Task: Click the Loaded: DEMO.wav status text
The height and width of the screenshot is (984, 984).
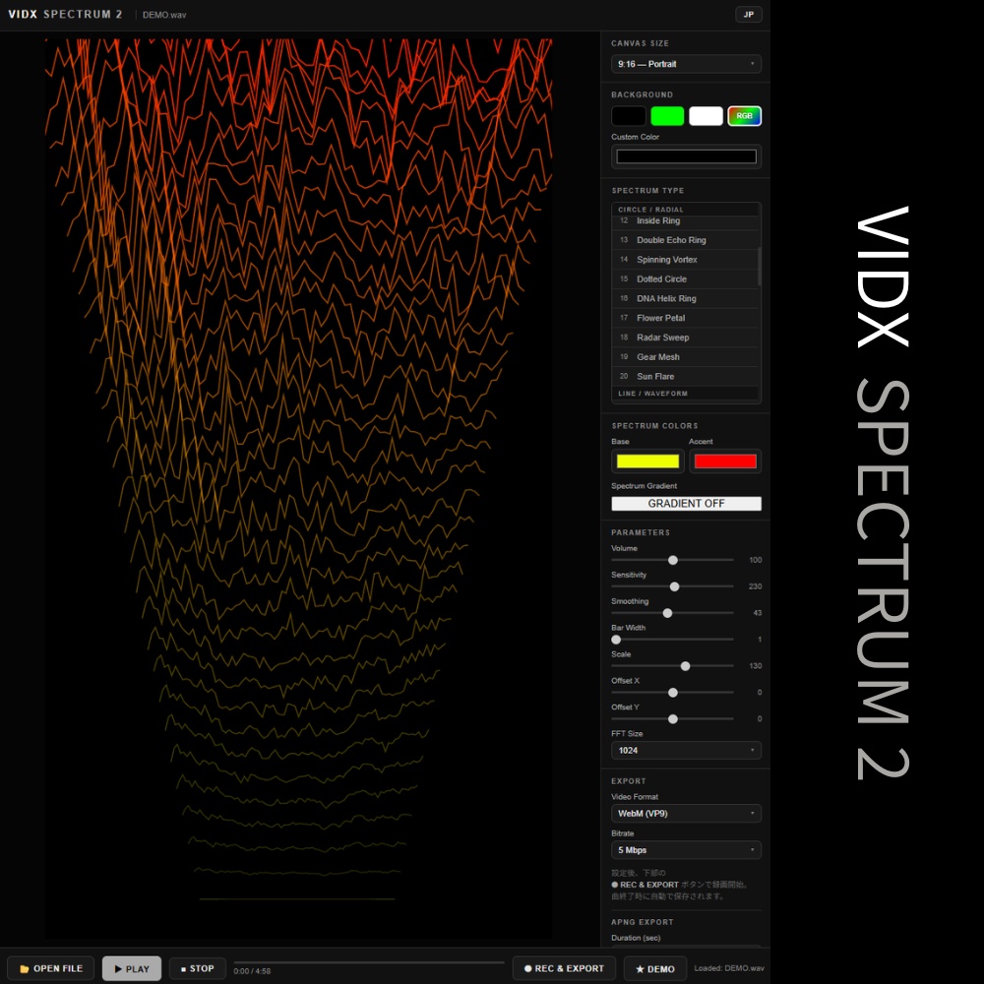Action: coord(729,968)
